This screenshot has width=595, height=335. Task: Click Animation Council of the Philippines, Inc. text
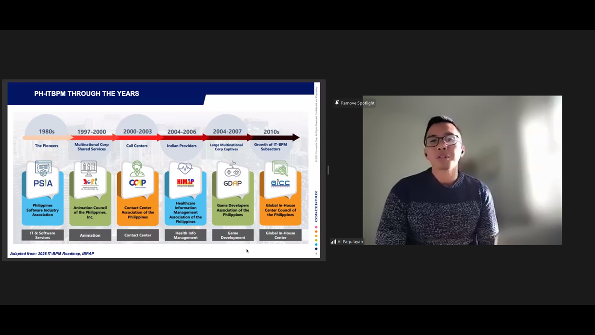(x=90, y=212)
